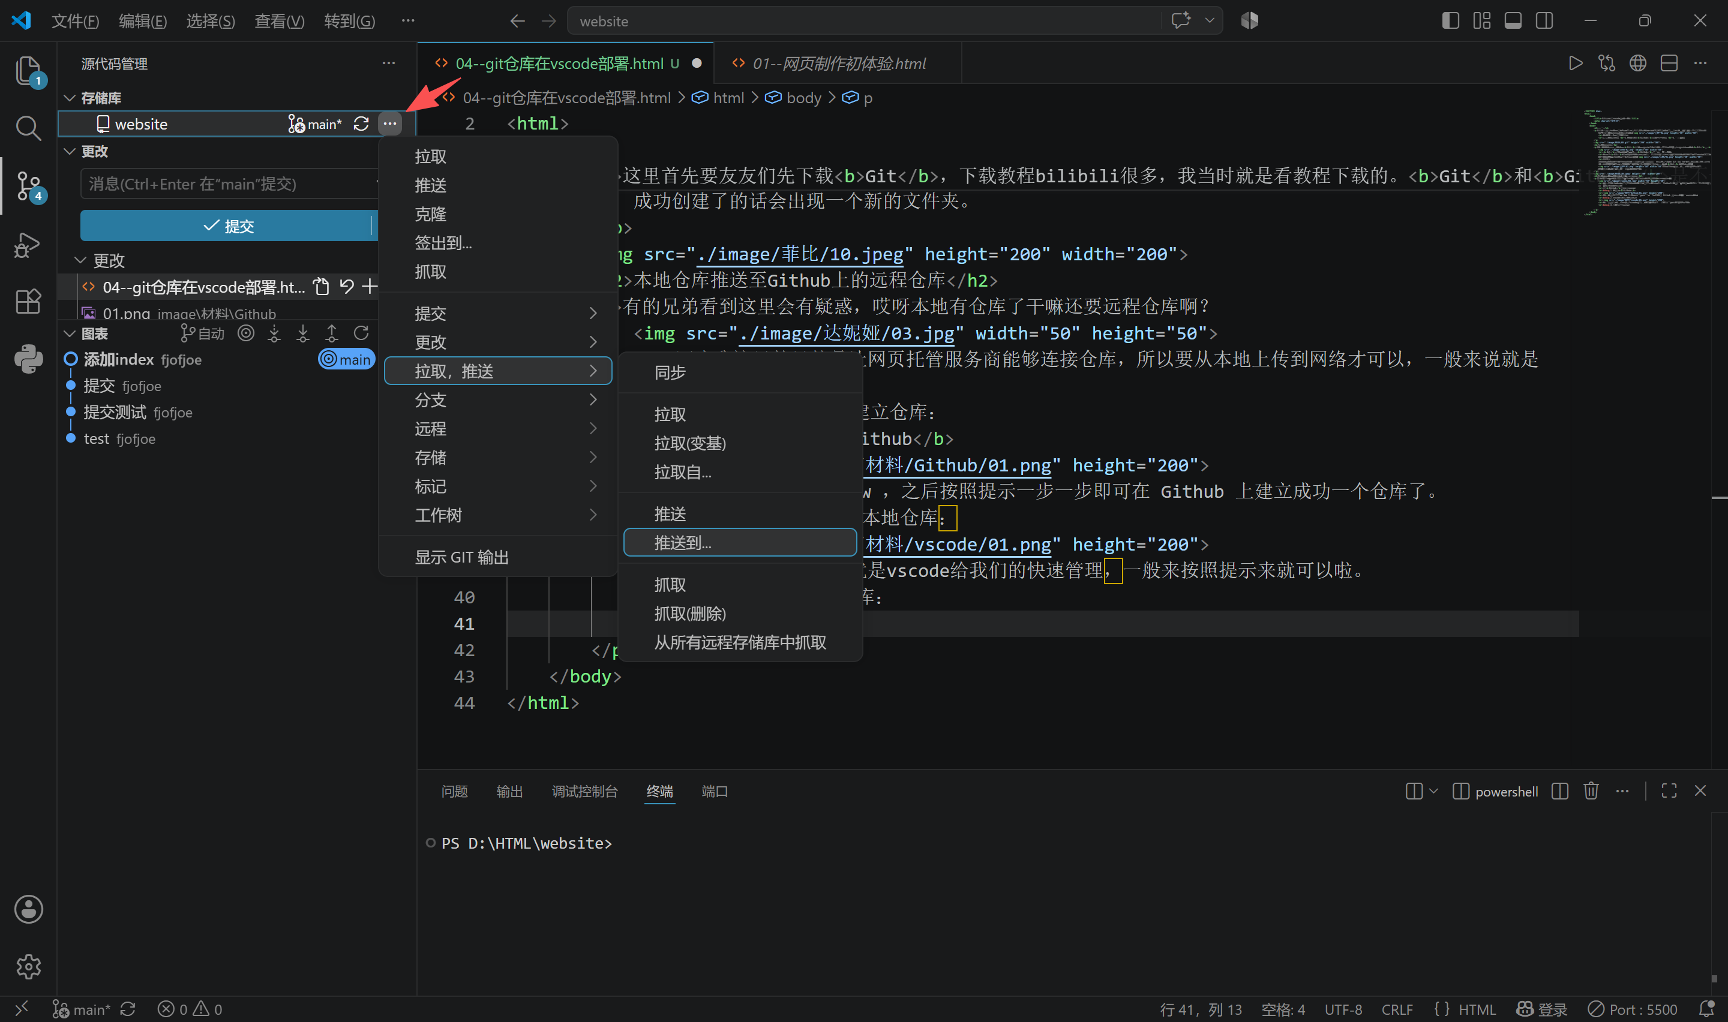The image size is (1728, 1022).
Task: Discard changes icon for 04--git file
Action: [346, 287]
